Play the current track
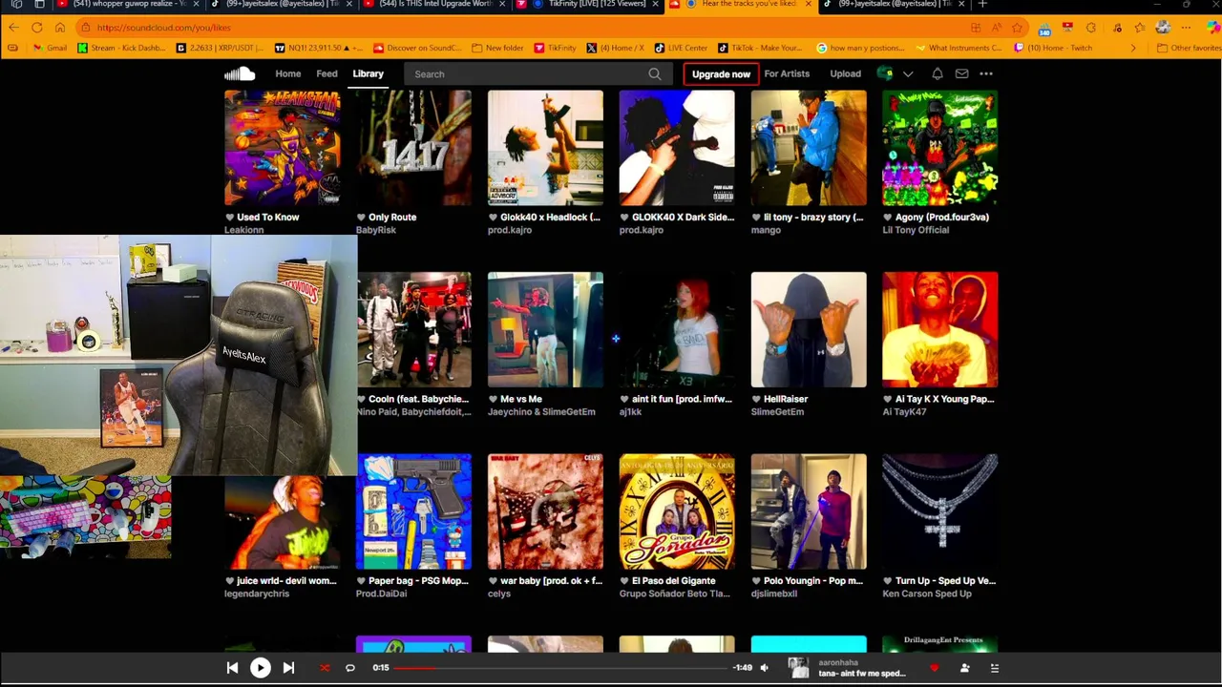This screenshot has height=687, width=1222. coord(260,668)
